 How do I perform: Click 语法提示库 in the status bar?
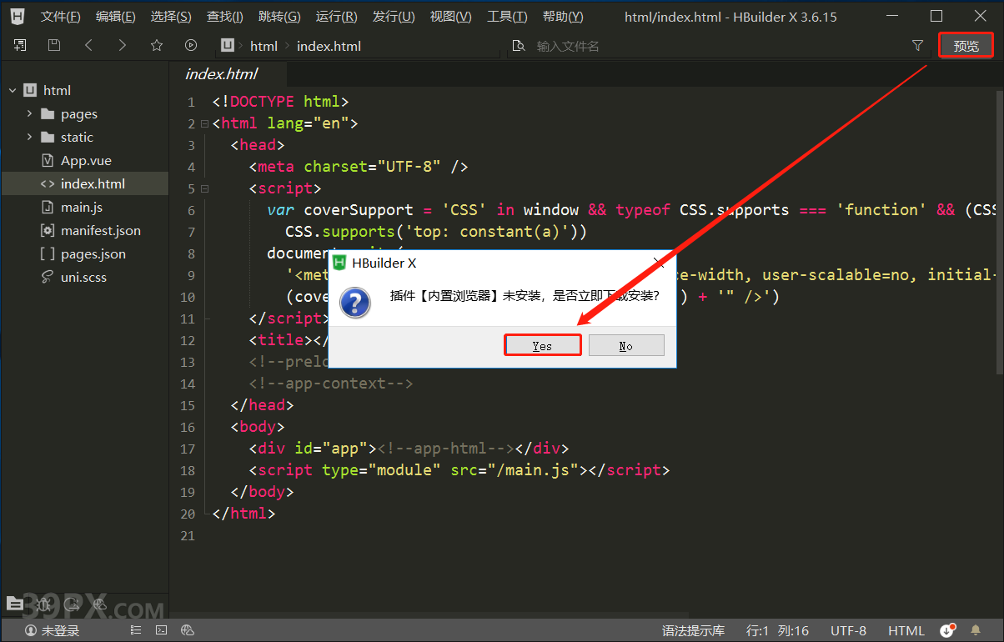click(x=693, y=630)
